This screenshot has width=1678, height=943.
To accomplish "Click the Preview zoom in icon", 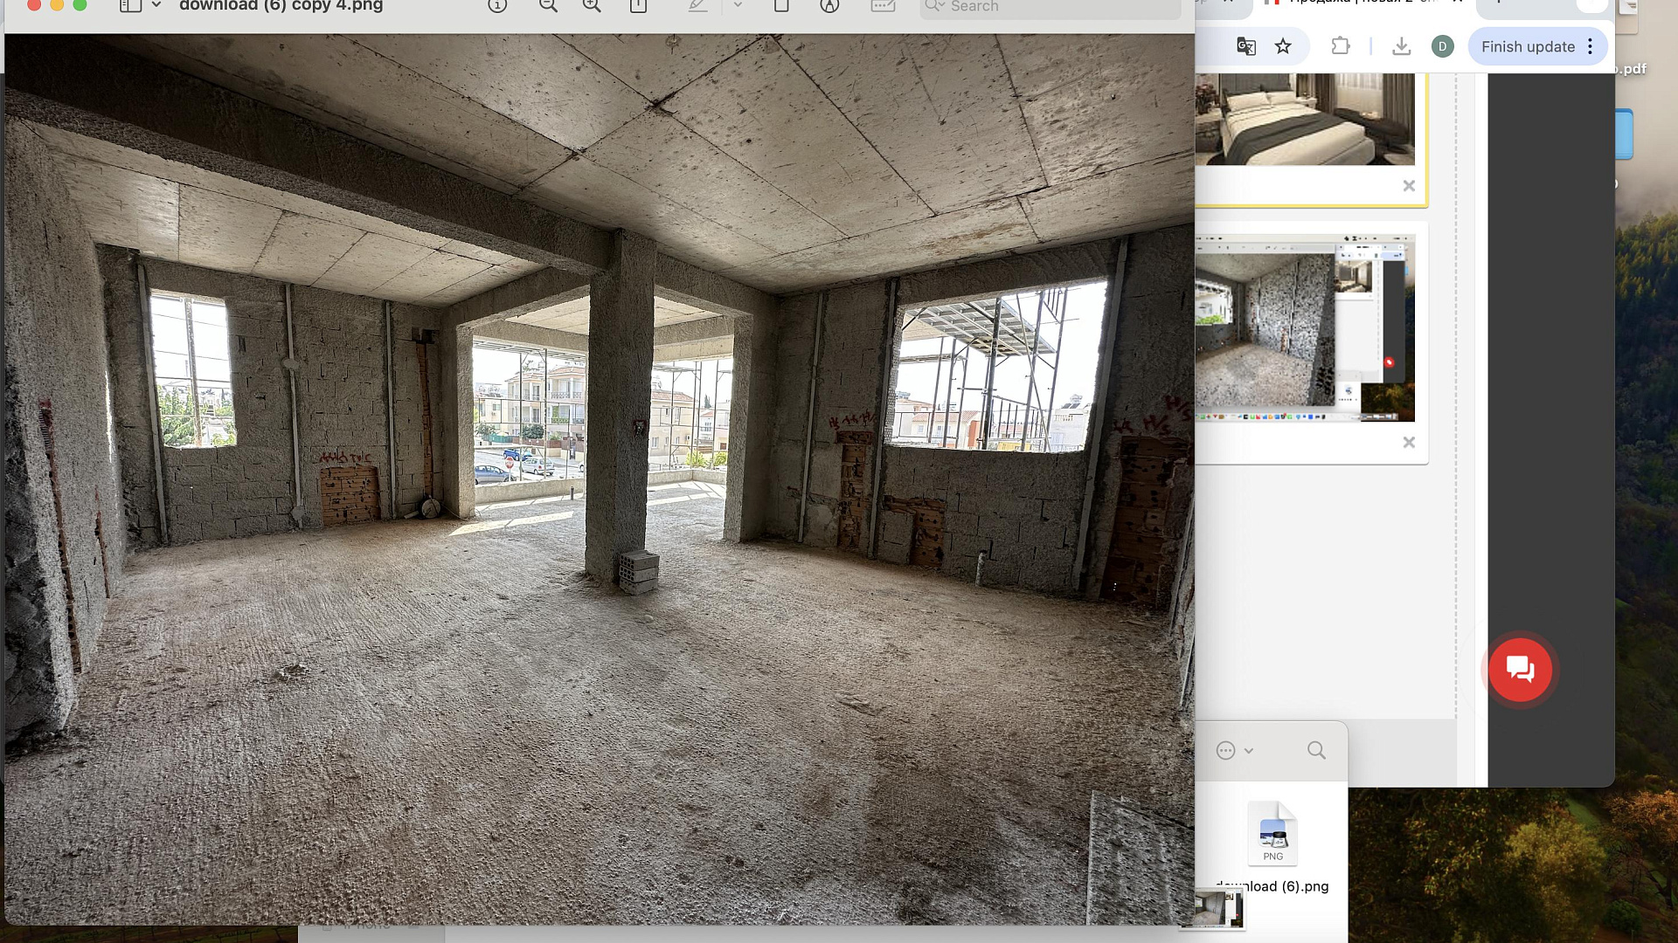I will click(x=592, y=6).
